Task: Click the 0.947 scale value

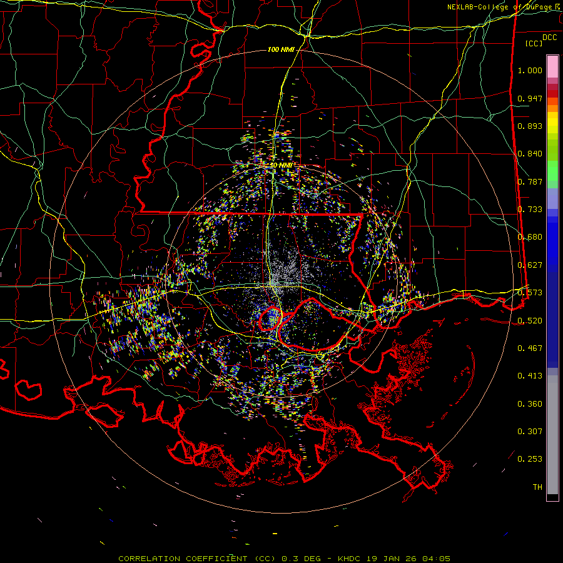Action: (530, 98)
